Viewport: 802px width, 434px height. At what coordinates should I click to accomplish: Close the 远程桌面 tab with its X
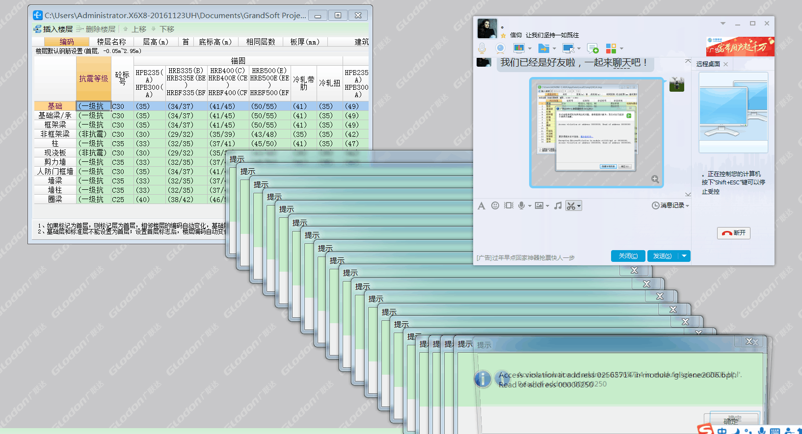coord(726,64)
